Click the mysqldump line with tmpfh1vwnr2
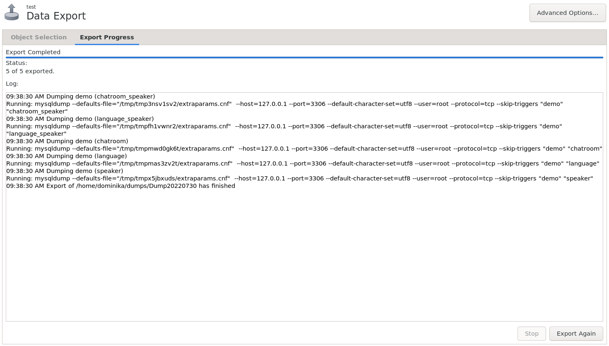 click(x=284, y=130)
